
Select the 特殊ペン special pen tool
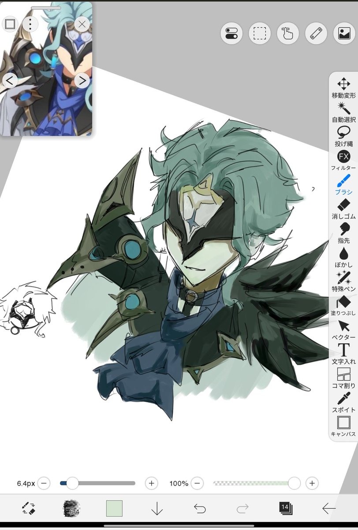343,281
